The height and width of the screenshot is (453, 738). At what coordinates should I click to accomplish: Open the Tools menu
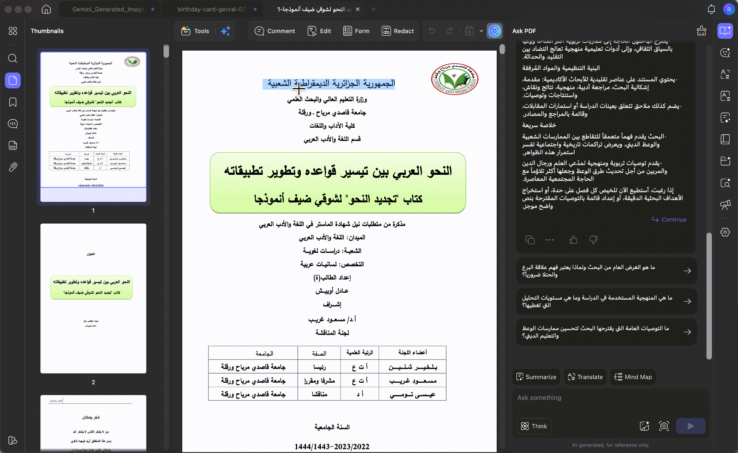(x=195, y=31)
